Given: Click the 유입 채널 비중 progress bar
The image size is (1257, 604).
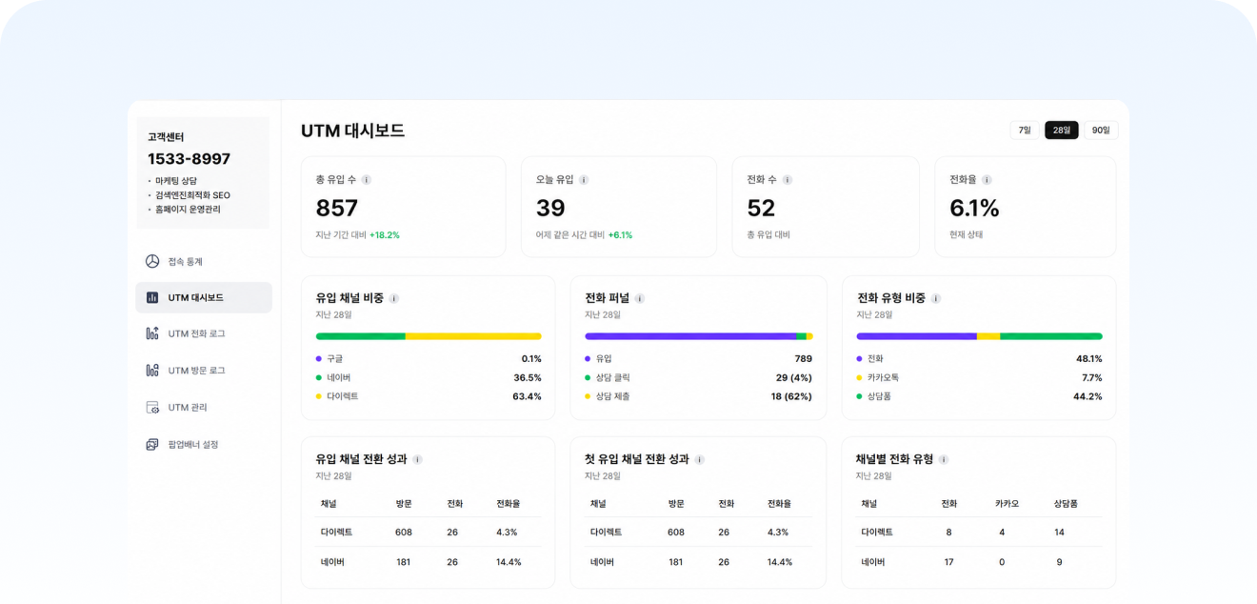Looking at the screenshot, I should click(429, 336).
